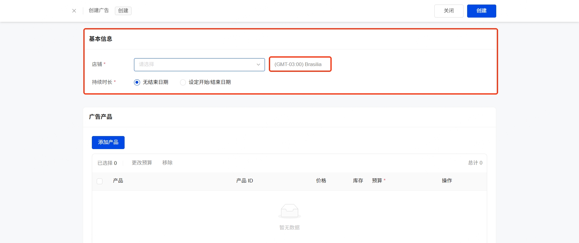Click the 库存 column header

[358, 181]
